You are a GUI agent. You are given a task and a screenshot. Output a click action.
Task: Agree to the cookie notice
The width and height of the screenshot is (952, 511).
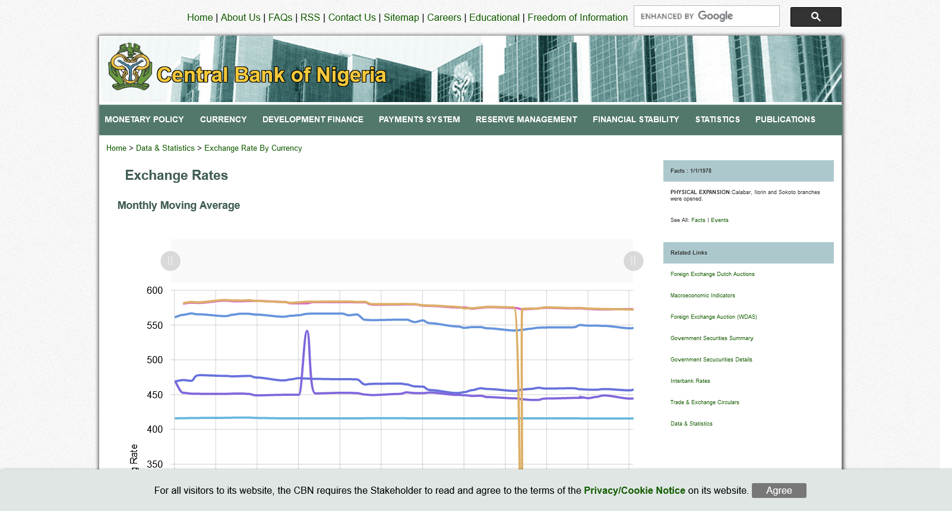point(779,491)
